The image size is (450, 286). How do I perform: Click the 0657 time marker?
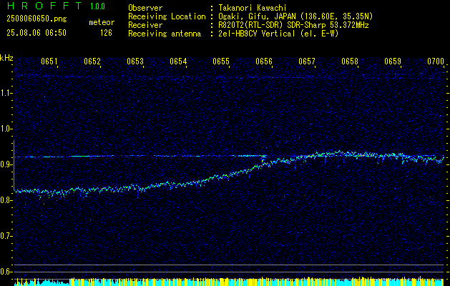(307, 61)
